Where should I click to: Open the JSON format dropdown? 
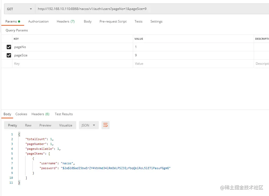pos(89,125)
